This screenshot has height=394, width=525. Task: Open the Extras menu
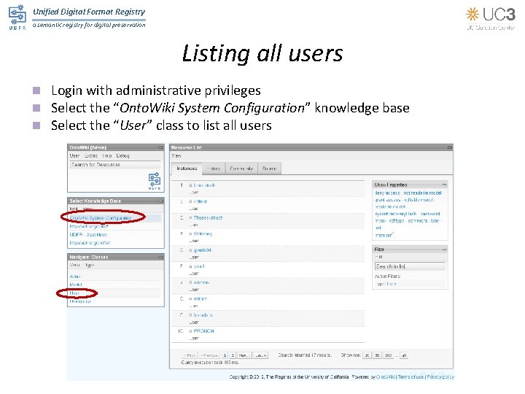click(90, 156)
